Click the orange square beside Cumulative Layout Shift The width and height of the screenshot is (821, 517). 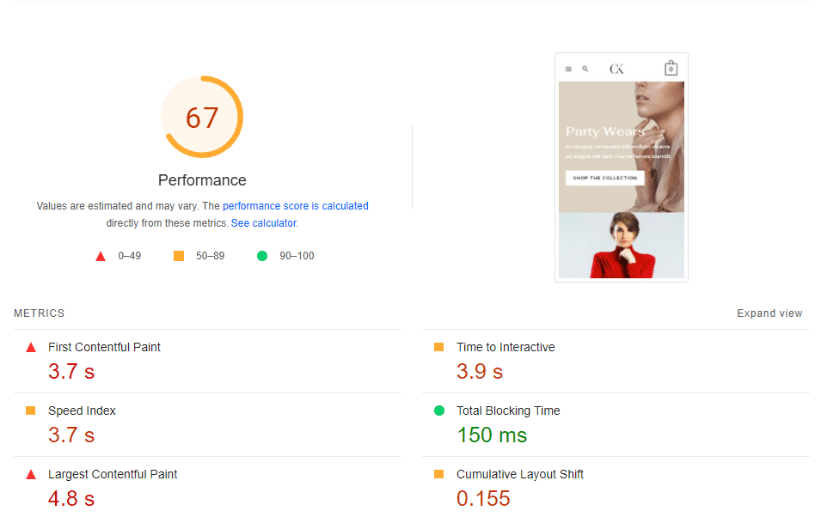click(438, 475)
